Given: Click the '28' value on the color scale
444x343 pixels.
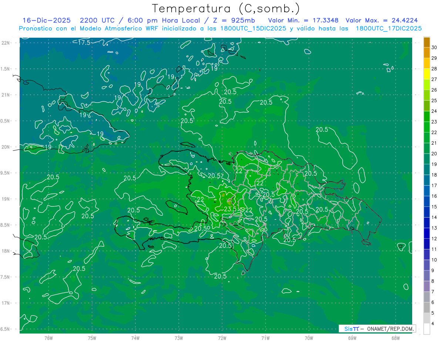Looking at the screenshot, I should [x=434, y=68].
